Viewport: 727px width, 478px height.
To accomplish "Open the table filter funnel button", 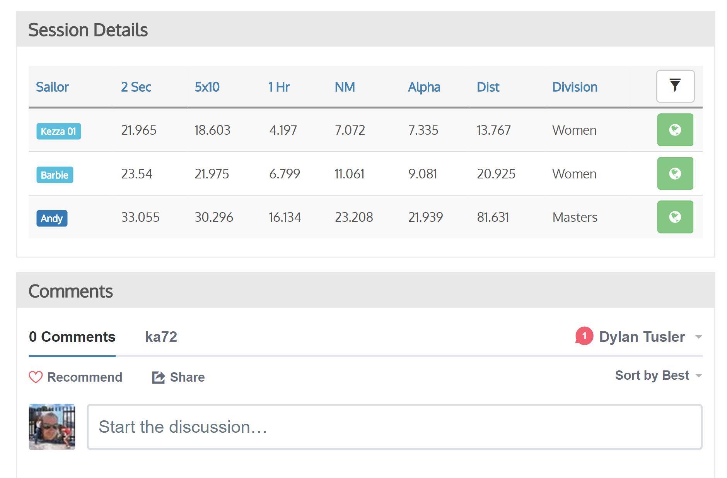I will click(675, 86).
